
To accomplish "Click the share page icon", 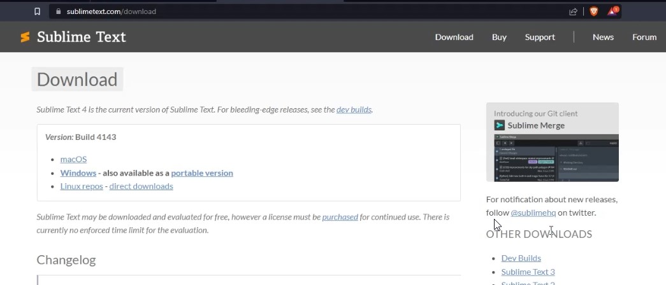I will click(x=573, y=11).
